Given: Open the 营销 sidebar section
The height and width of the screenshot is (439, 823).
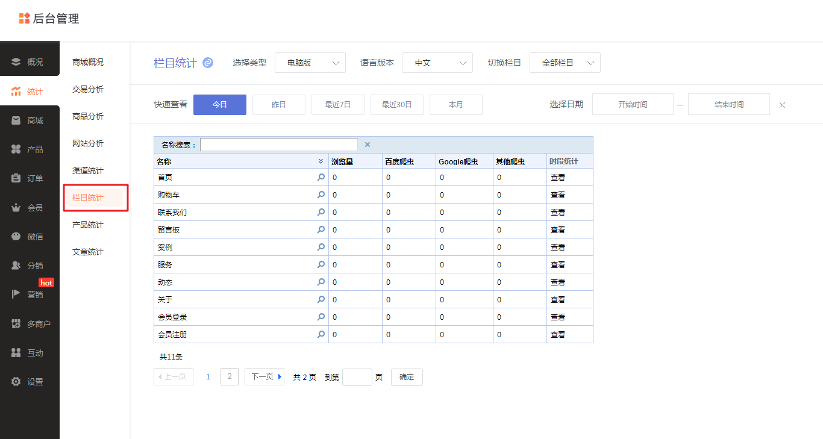Looking at the screenshot, I should (30, 294).
